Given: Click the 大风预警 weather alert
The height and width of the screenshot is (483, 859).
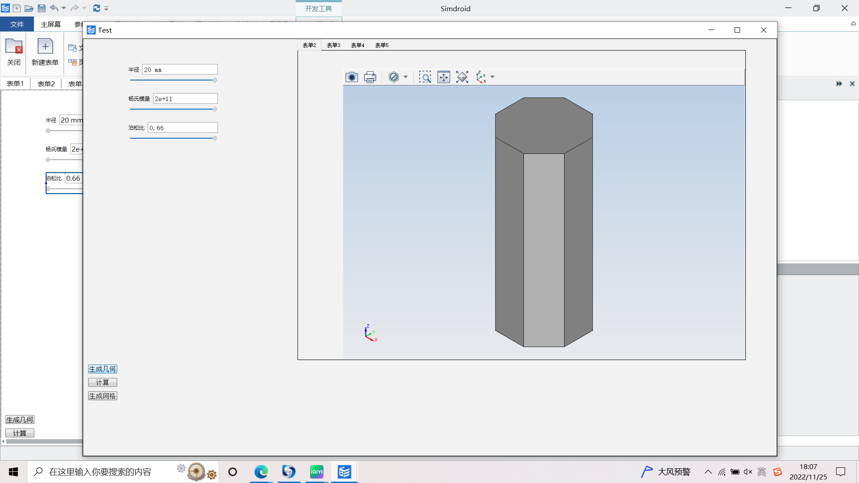Looking at the screenshot, I should [x=666, y=472].
